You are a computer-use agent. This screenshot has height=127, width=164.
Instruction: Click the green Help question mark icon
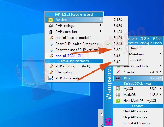click(118, 101)
